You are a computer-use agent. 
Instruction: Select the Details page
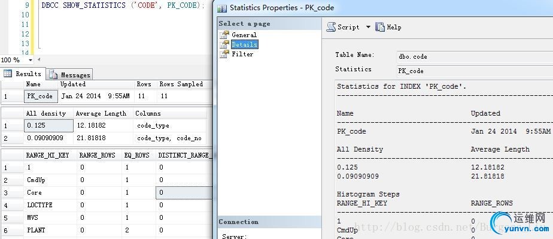point(244,44)
